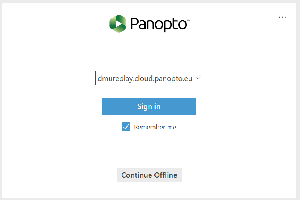Select the server address combo box
Viewport: 300px width, 200px height.
[149, 78]
